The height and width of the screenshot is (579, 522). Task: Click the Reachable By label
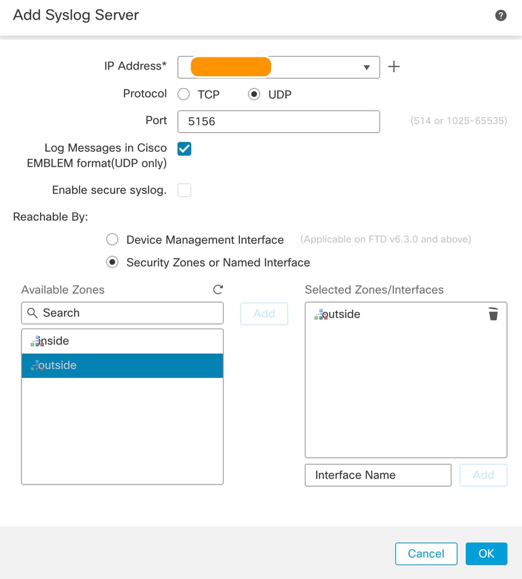pyautogui.click(x=50, y=217)
